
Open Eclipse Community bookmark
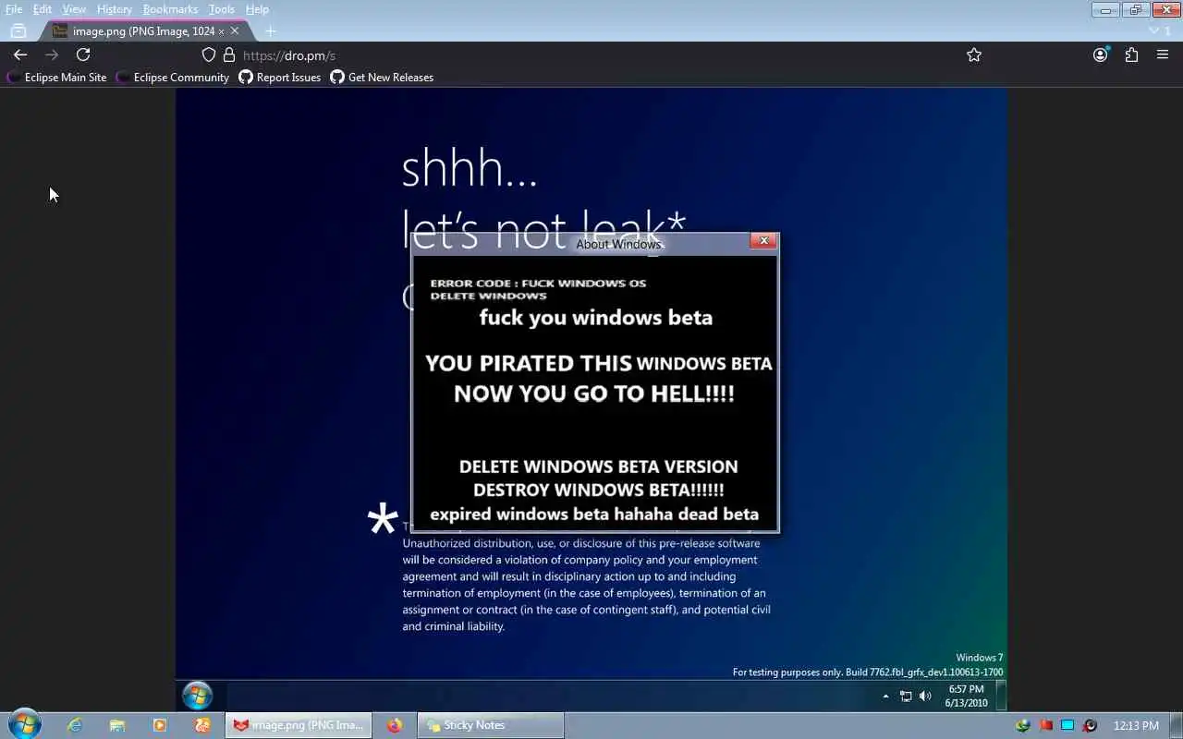tap(173, 78)
